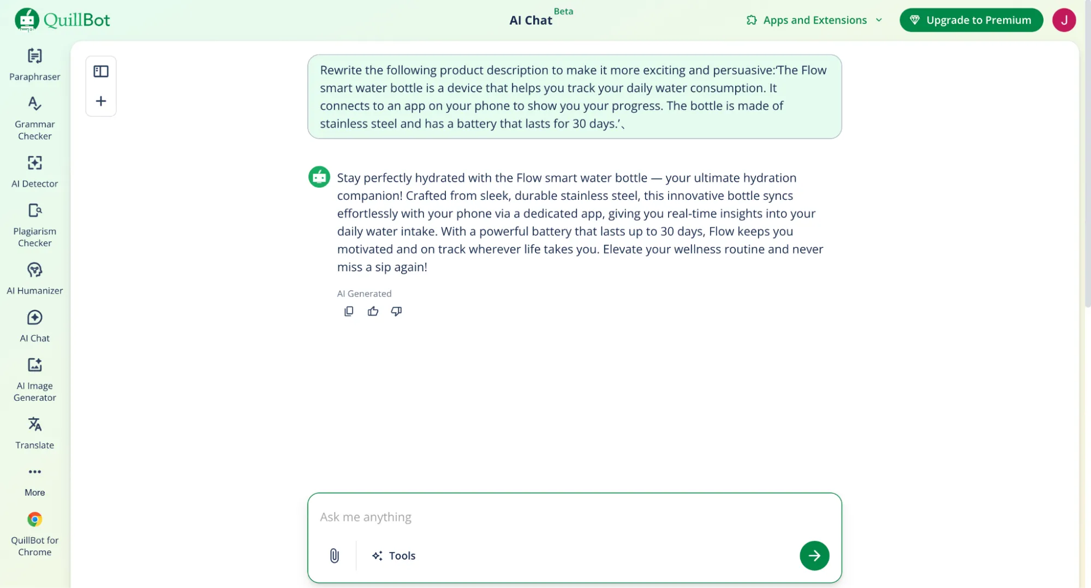This screenshot has width=1091, height=588.
Task: Open QuillBot for Chrome sidebar item
Action: (34, 533)
